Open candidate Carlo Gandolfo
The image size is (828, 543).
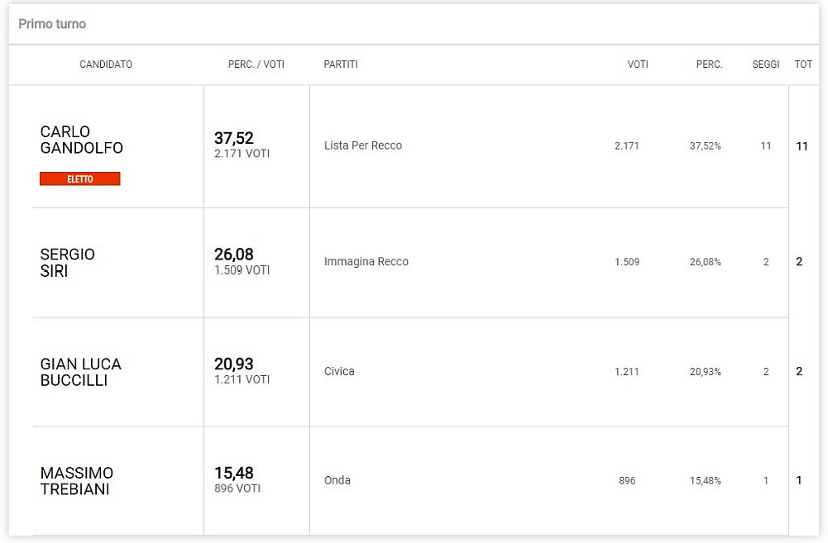(x=81, y=140)
